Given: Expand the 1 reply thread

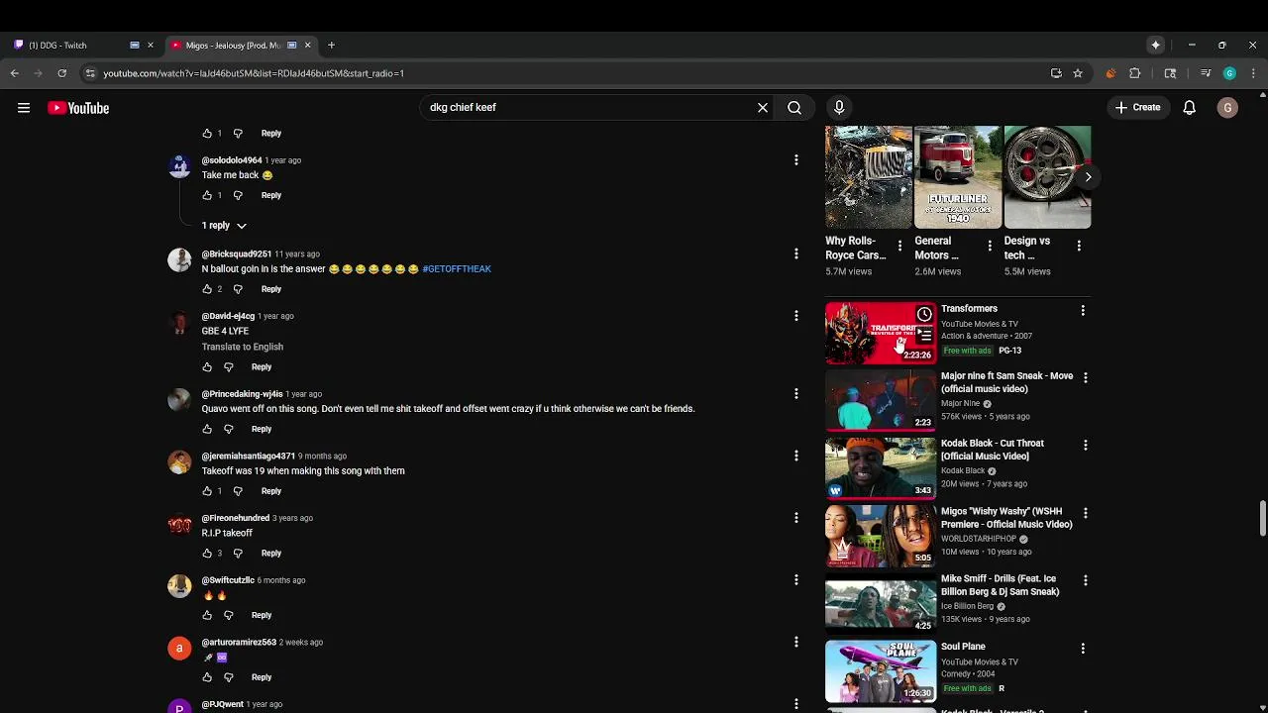Looking at the screenshot, I should click(x=224, y=226).
